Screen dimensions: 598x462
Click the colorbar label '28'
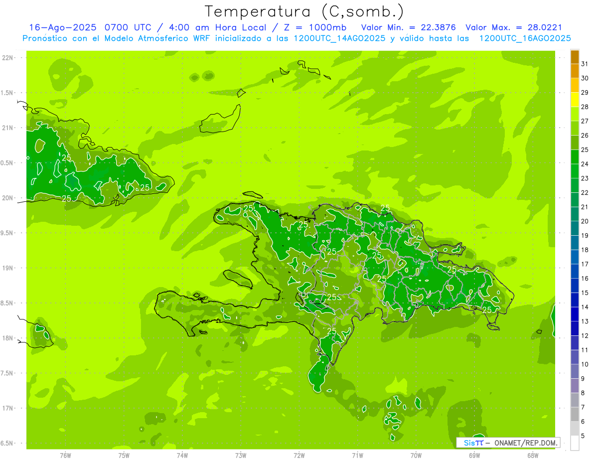(x=585, y=107)
